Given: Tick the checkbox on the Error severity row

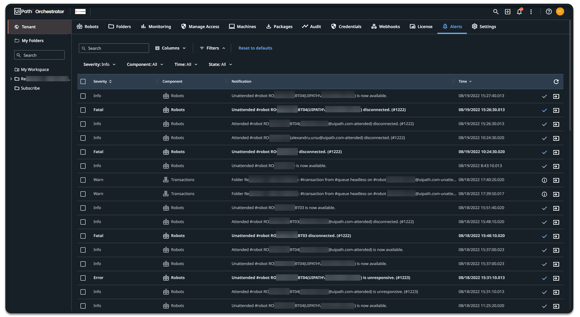Looking at the screenshot, I should 83,278.
